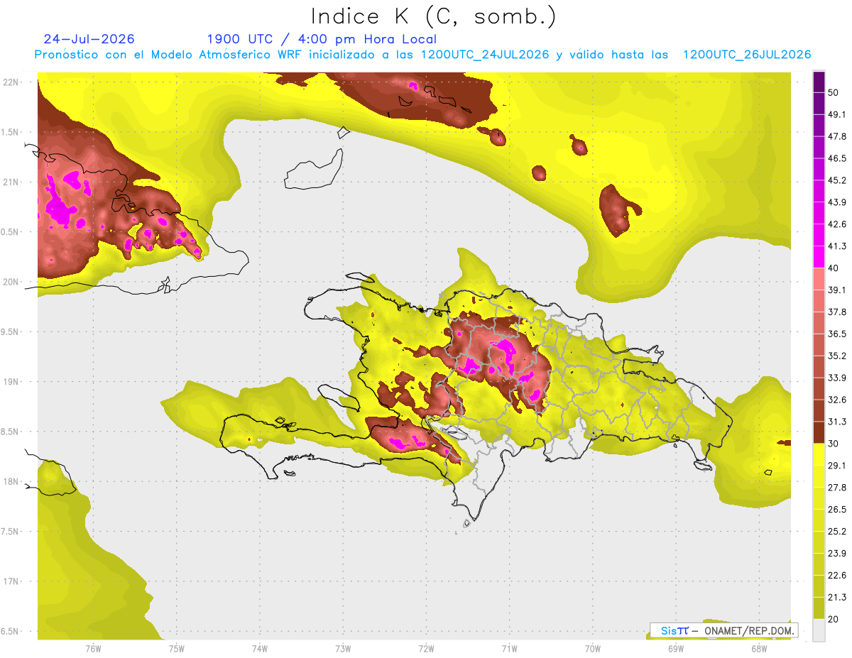Click the 20N latitude axis label
The height and width of the screenshot is (658, 852).
click(x=11, y=282)
